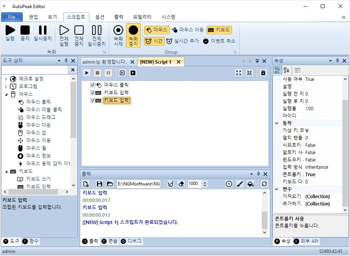Toggle 마우스 recording option
The image size is (350, 256).
click(157, 30)
